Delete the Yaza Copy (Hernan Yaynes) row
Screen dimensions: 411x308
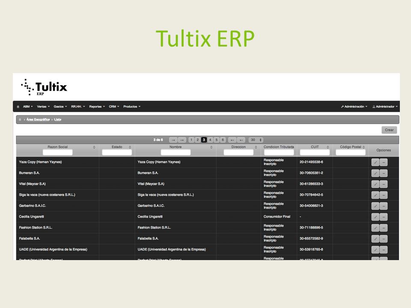tap(384, 163)
